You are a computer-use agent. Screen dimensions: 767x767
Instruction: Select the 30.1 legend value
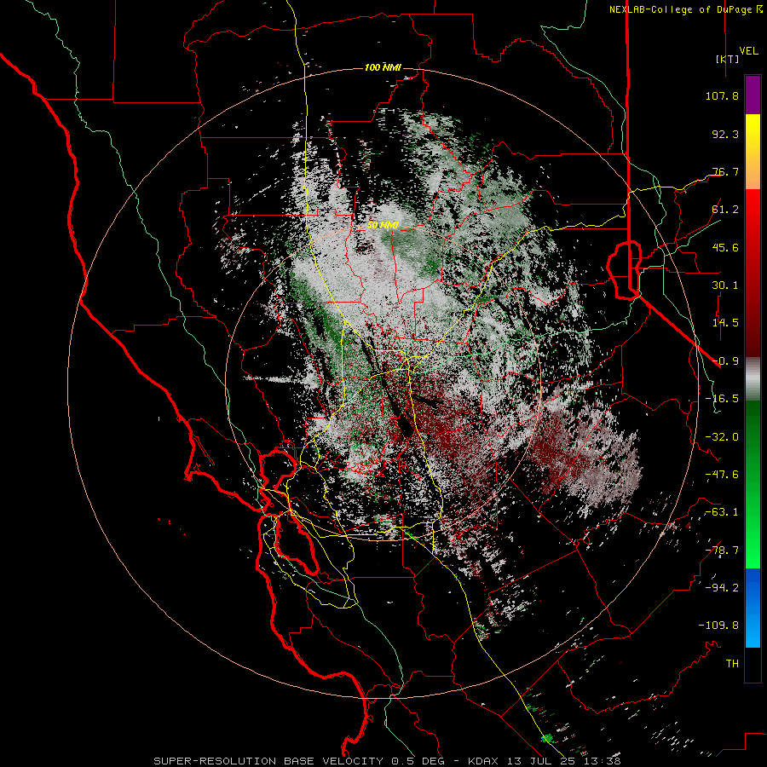point(725,285)
